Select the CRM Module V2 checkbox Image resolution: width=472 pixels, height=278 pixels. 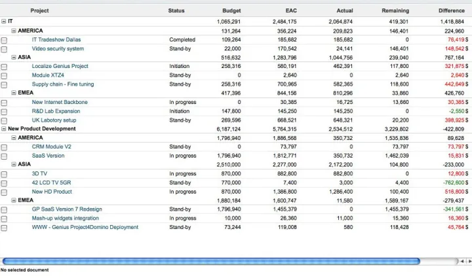click(x=4, y=147)
